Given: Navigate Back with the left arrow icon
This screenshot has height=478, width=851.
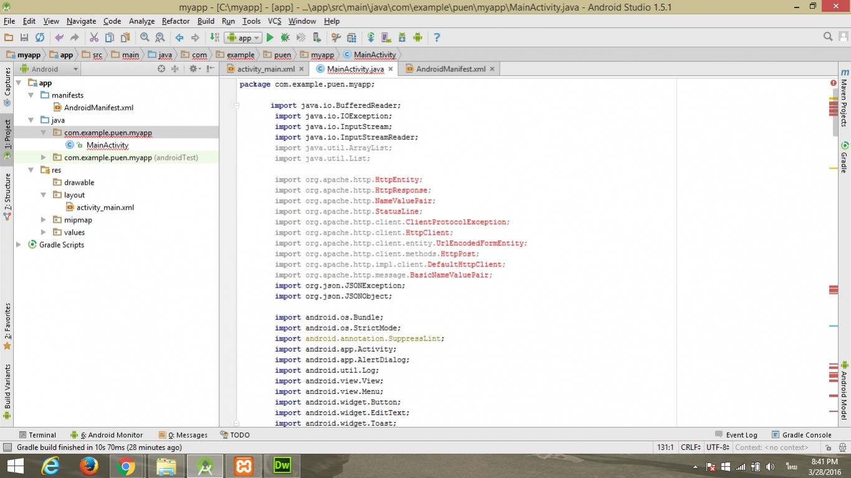Looking at the screenshot, I should click(179, 38).
